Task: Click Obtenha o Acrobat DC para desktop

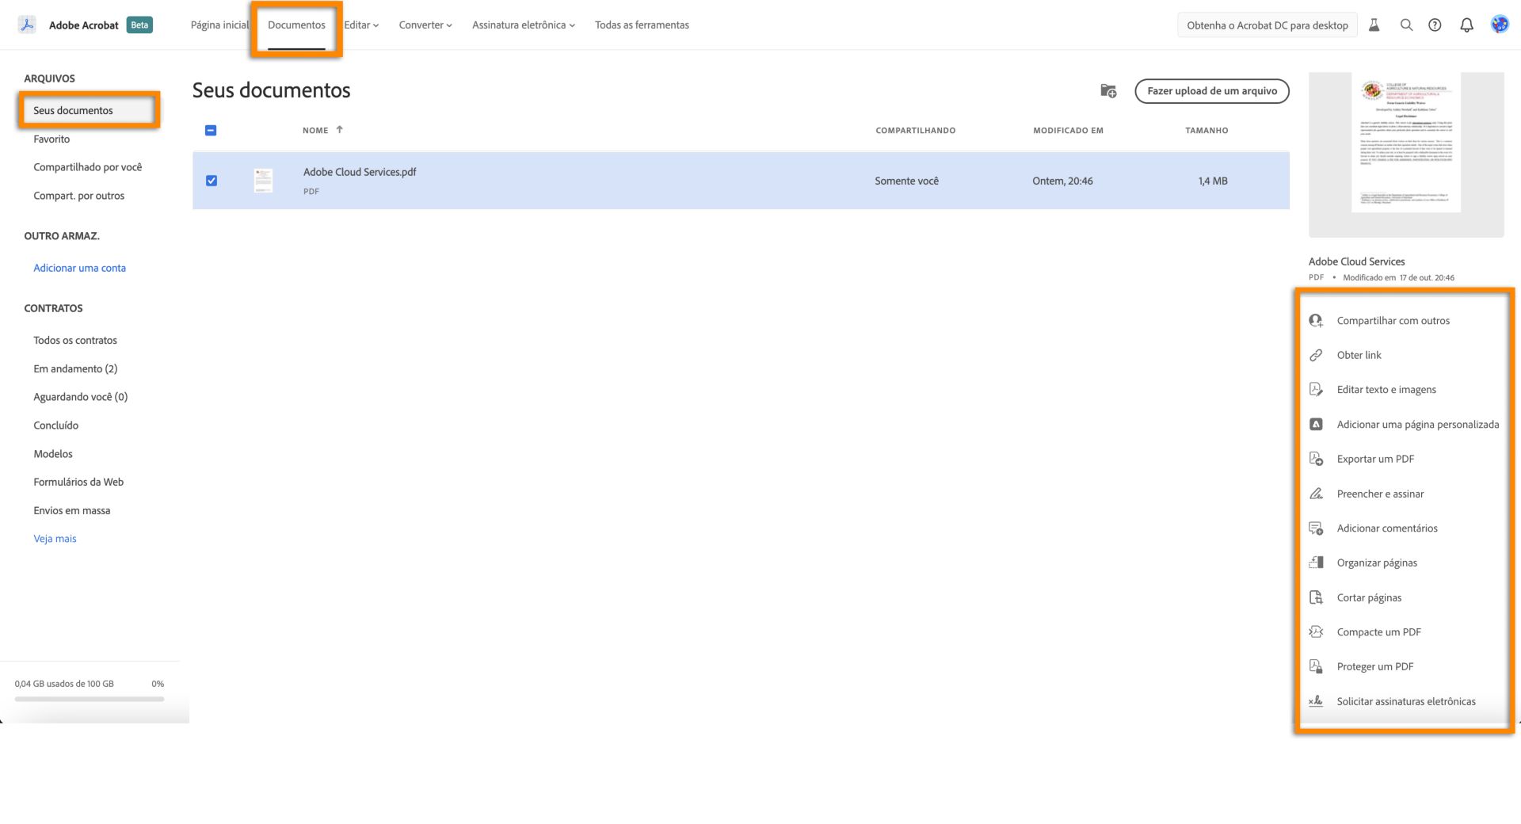Action: pos(1267,25)
